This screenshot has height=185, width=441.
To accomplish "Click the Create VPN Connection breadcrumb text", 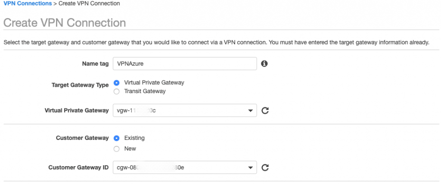I will coord(89,3).
